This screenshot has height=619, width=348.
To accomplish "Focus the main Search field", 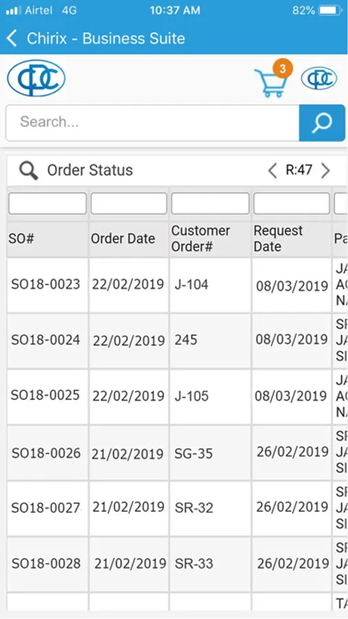I will [x=152, y=123].
